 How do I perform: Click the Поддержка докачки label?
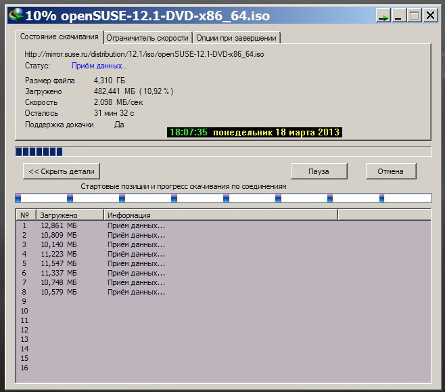[x=60, y=125]
